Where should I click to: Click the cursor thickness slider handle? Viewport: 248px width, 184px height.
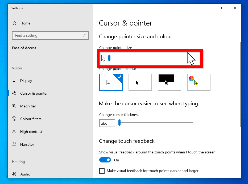click(119, 123)
